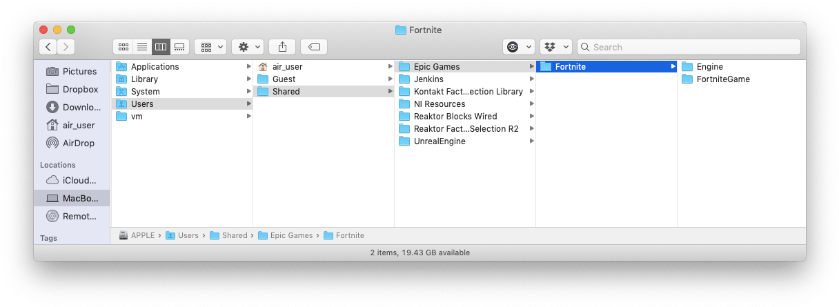The width and height of the screenshot is (839, 307).
Task: Click Shared in the path bar
Action: click(228, 235)
